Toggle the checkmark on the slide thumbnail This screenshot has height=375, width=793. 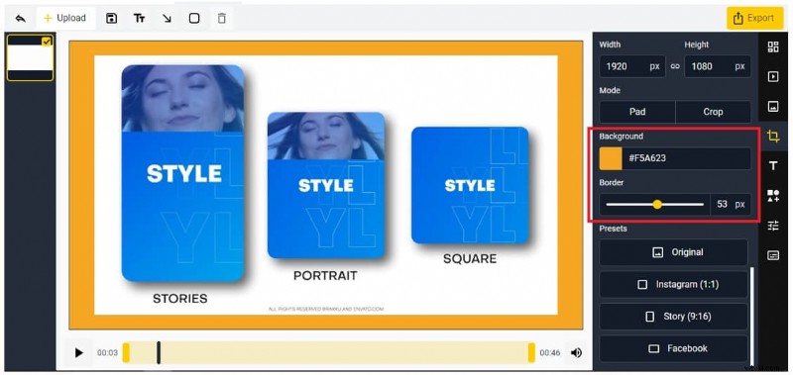[47, 41]
